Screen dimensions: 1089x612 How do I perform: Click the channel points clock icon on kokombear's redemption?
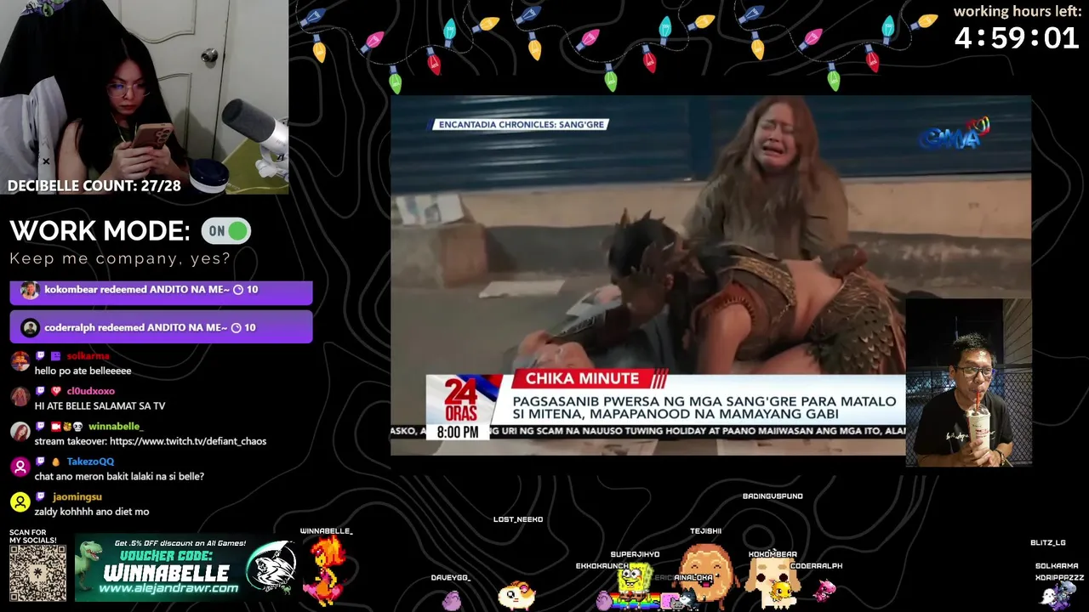(238, 290)
